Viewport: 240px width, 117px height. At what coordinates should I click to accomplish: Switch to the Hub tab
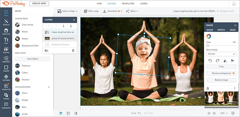pyautogui.click(x=99, y=3)
